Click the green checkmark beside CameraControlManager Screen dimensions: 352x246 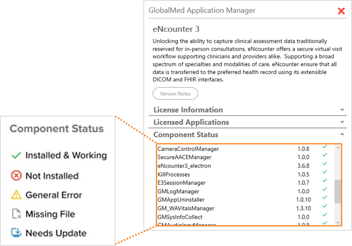(325, 147)
